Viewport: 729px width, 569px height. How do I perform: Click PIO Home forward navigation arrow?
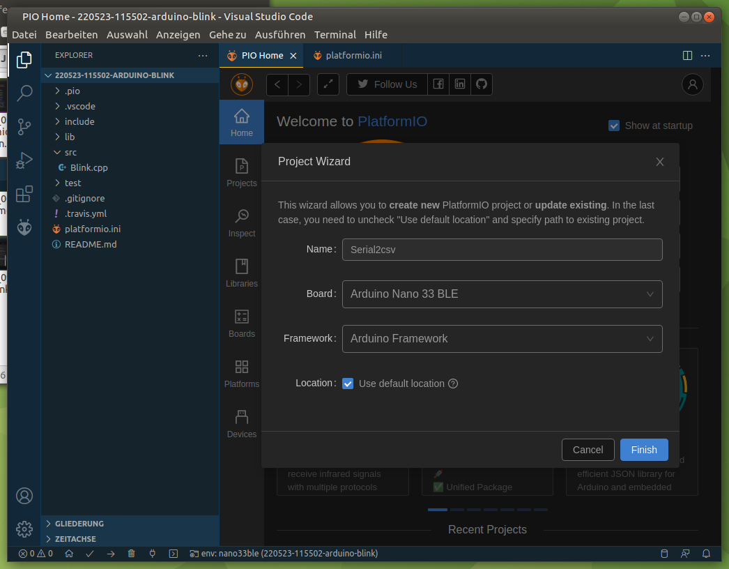[x=299, y=84]
